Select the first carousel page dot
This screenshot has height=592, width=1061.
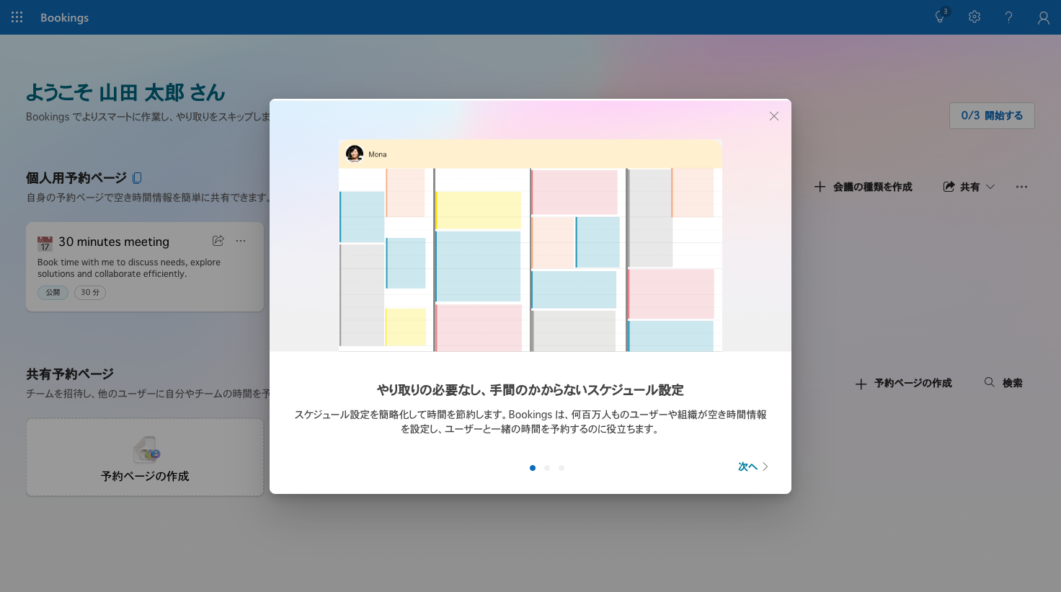(533, 468)
